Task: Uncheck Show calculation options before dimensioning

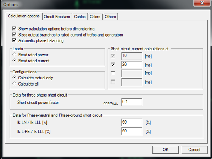Action: [14, 29]
